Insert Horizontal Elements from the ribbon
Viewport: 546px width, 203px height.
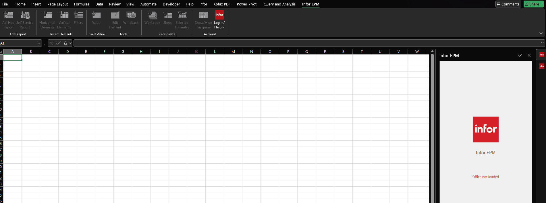(x=47, y=20)
